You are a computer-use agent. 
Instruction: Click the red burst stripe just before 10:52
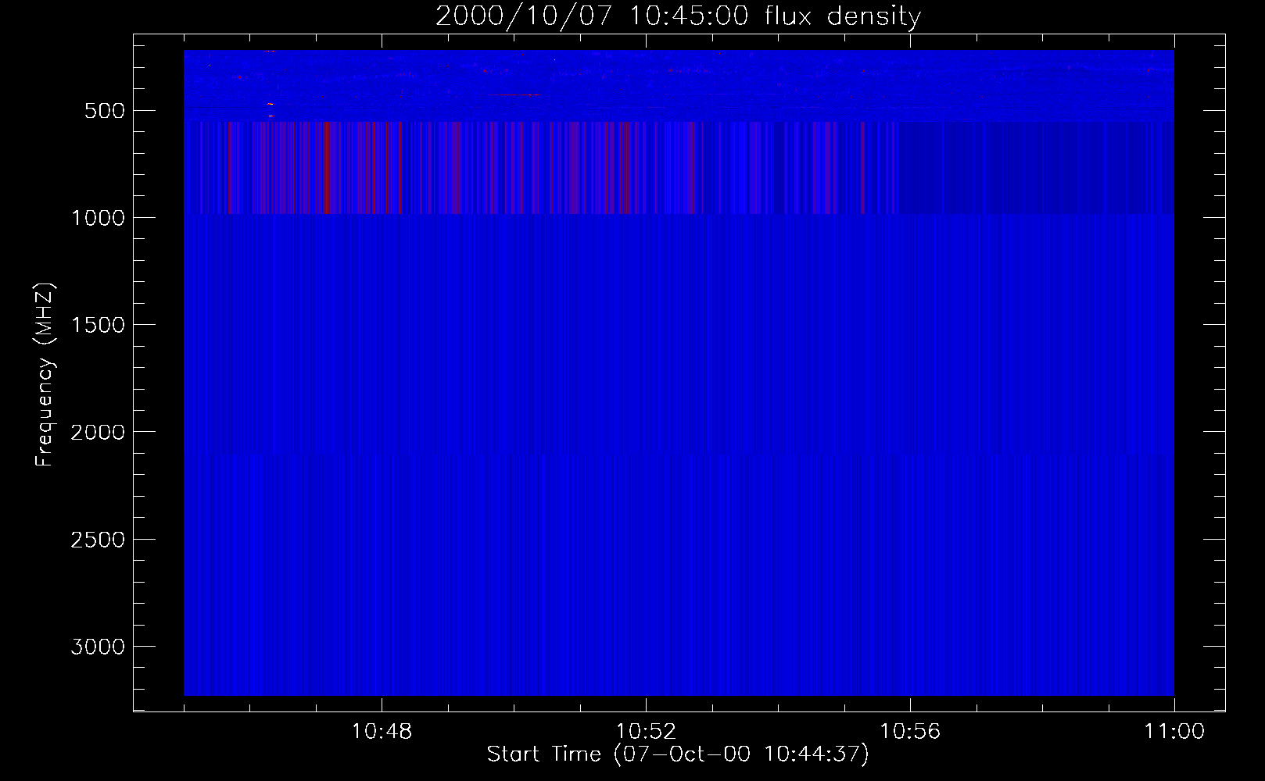pos(625,168)
